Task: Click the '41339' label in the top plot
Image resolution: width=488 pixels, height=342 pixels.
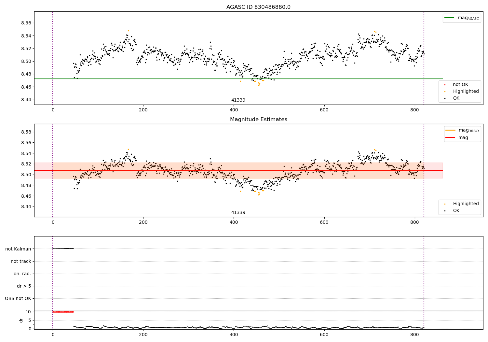Action: tap(238, 100)
